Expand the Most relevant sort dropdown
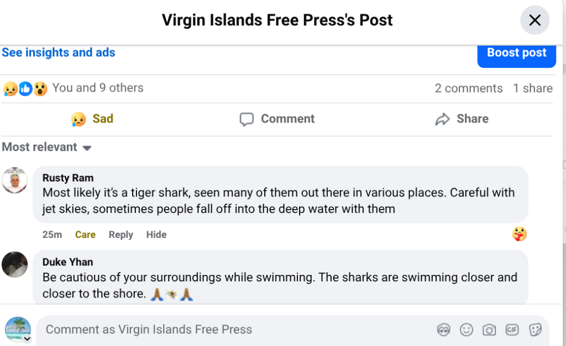 coord(46,147)
